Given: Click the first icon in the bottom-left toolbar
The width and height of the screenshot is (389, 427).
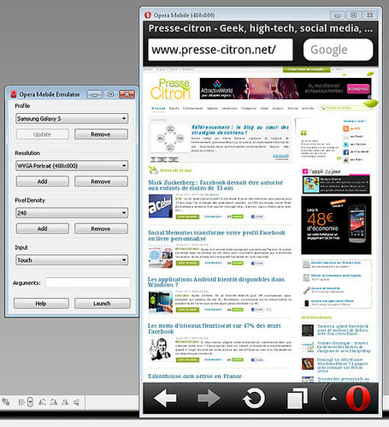Looking at the screenshot, I should click(x=6, y=402).
